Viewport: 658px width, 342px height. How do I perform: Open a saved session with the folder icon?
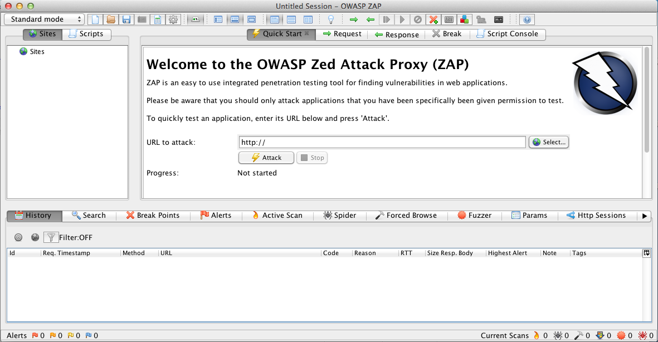111,19
